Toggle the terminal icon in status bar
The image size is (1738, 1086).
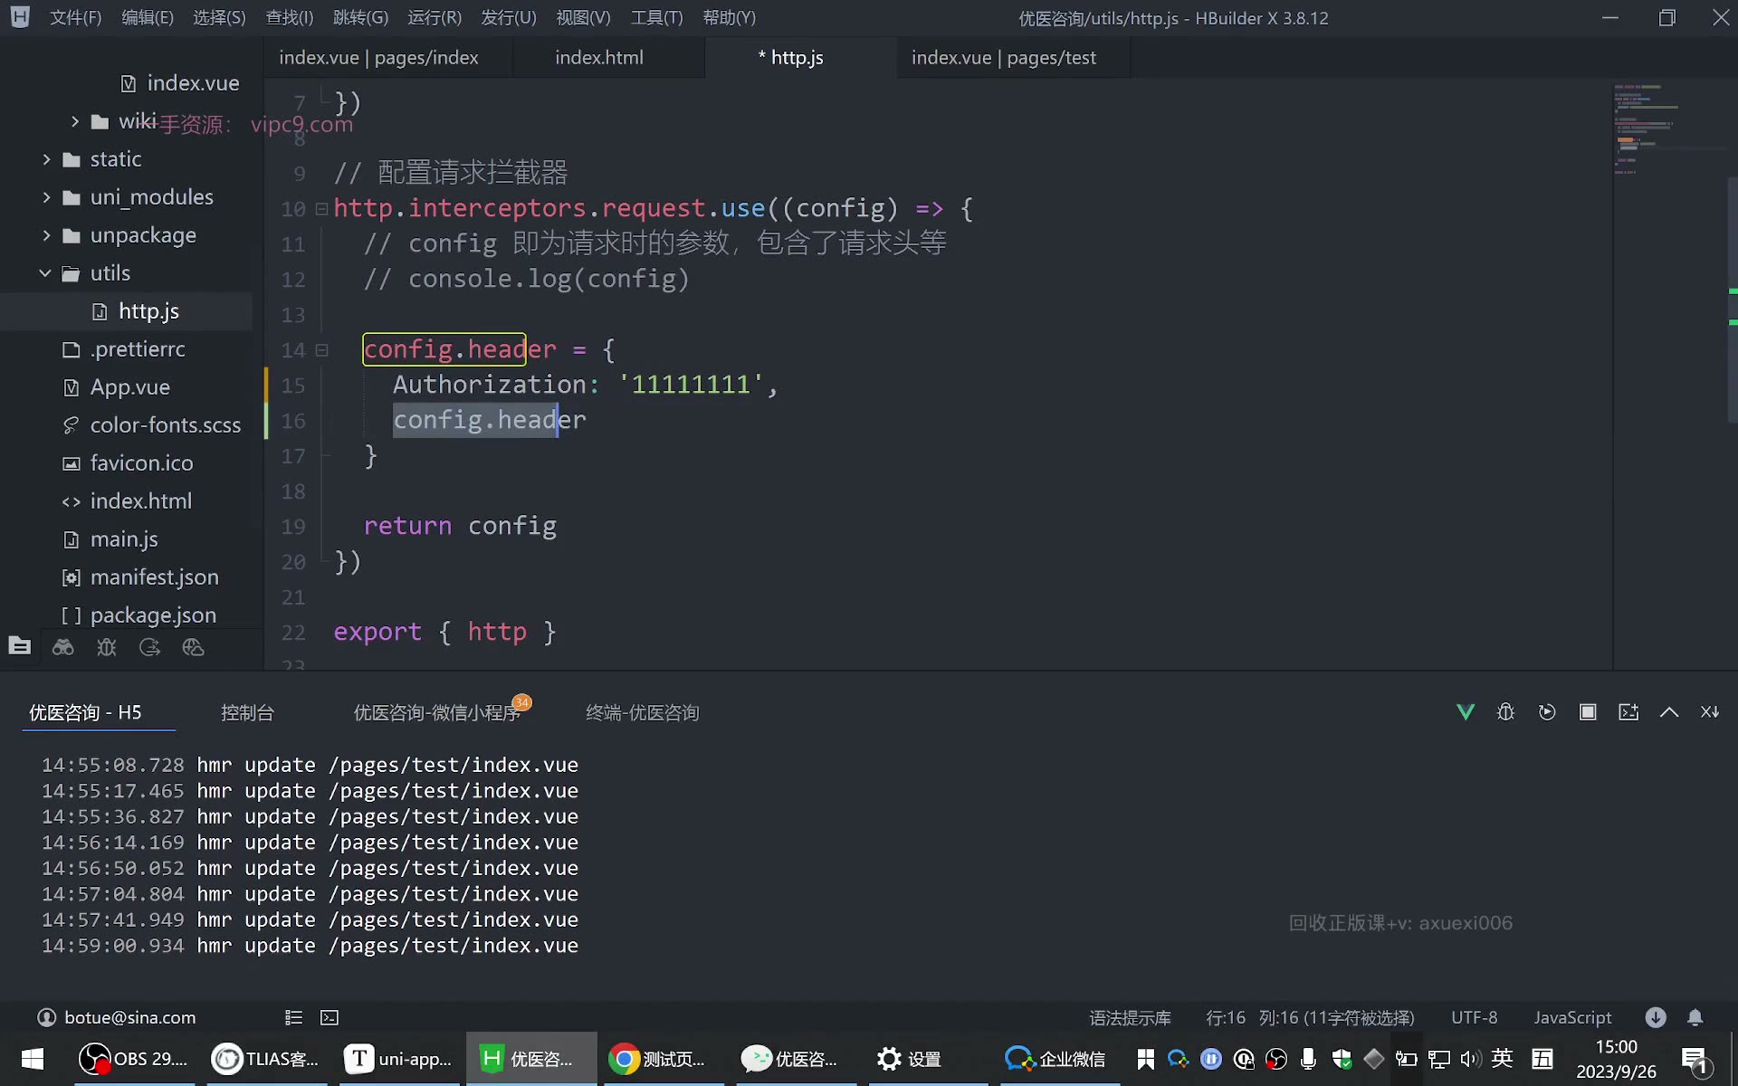point(329,1017)
